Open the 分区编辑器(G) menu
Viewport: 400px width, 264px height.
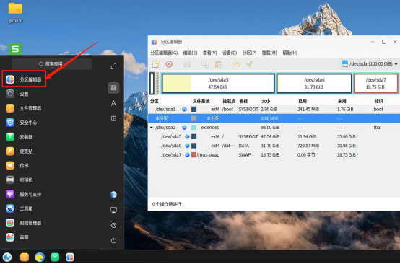[x=164, y=53]
